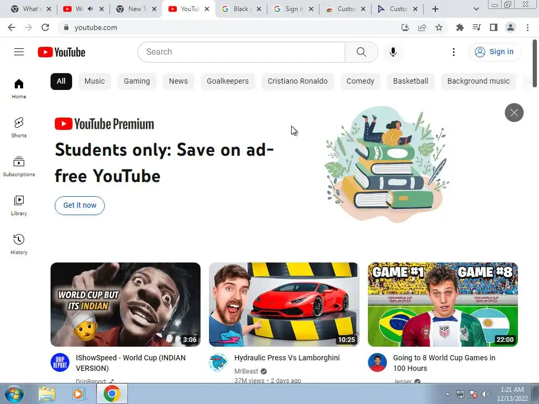
Task: Click the youtube.com address bar
Action: point(227,27)
